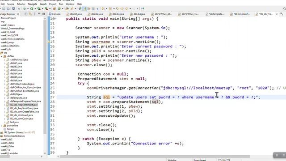
Task: Switch to the Console tab
Action: pyautogui.click(x=55, y=14)
